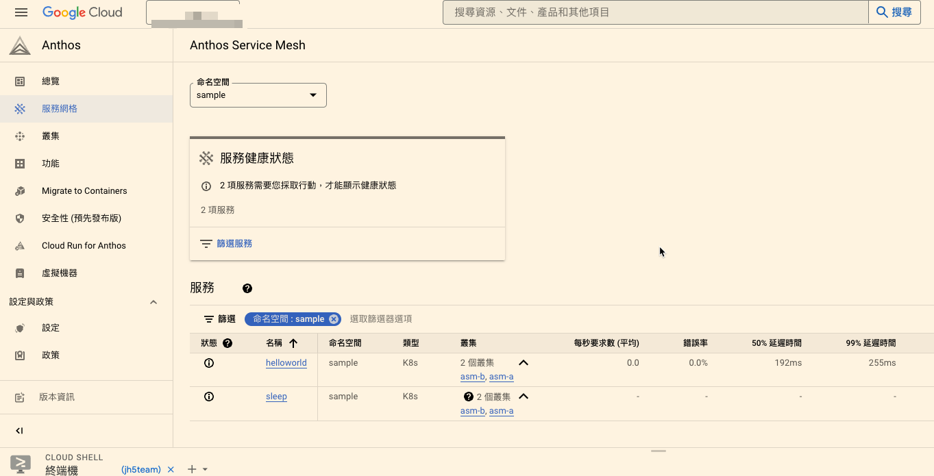Collapse sleep's 2 個叢集 cluster list
934x476 pixels.
(524, 397)
